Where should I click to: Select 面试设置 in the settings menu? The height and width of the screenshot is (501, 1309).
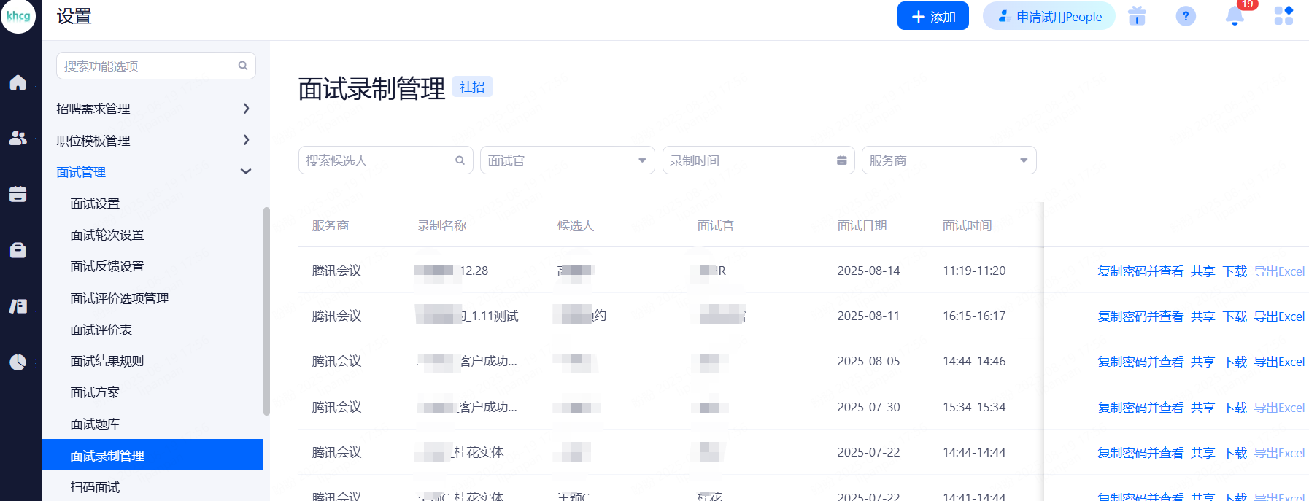point(95,203)
